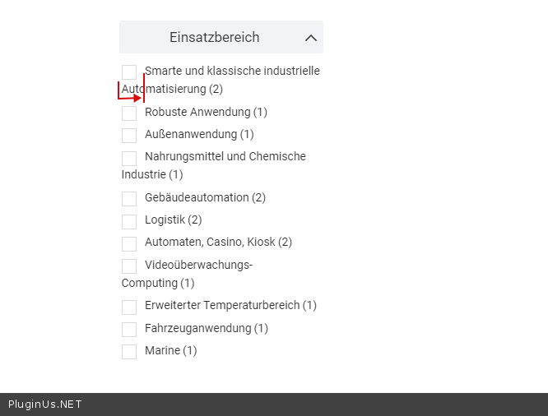The height and width of the screenshot is (416, 548).
Task: Check the Marine checkbox
Action: (129, 352)
